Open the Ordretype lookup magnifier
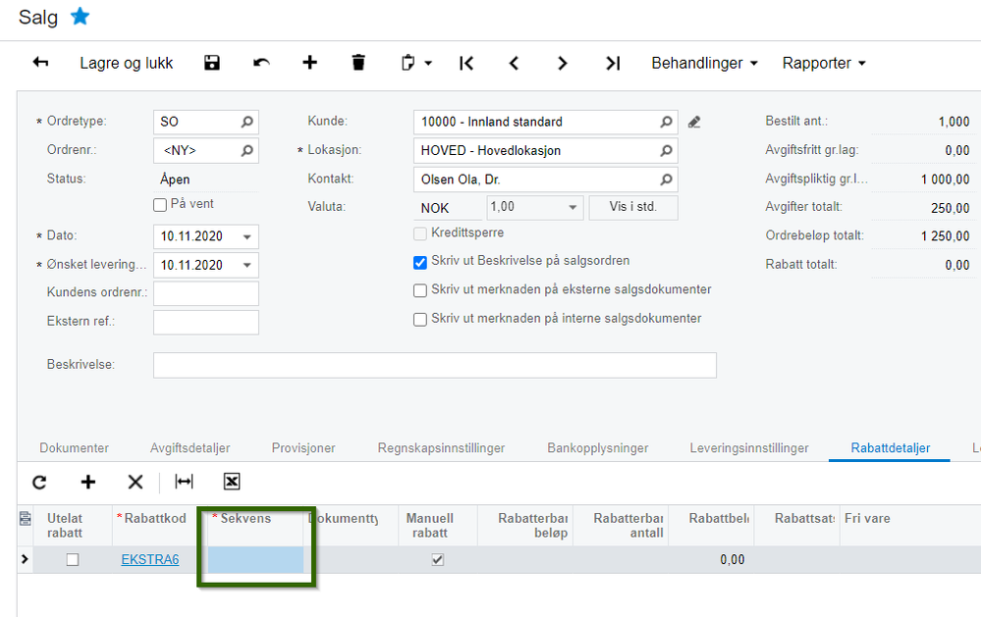This screenshot has width=981, height=617. click(247, 122)
